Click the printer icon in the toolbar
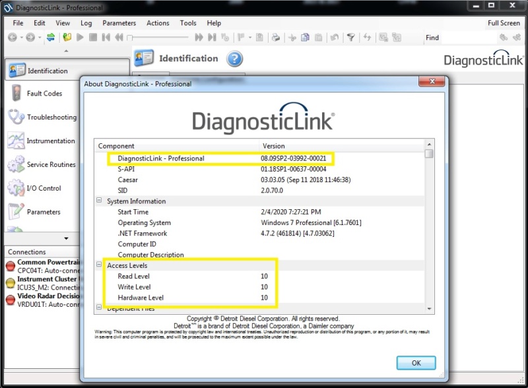This screenshot has height=388, width=528. [x=276, y=38]
